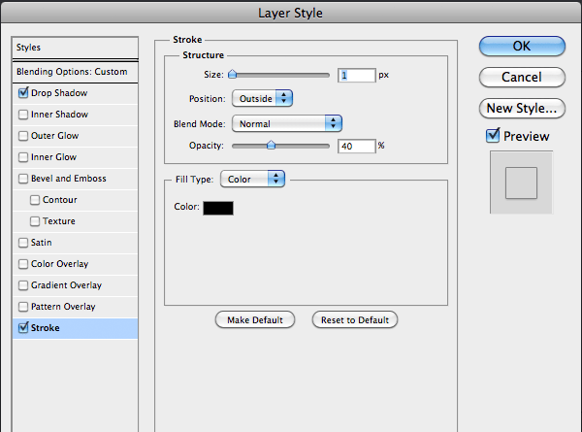Enable the Gradient Overlay checkbox

pyautogui.click(x=23, y=285)
